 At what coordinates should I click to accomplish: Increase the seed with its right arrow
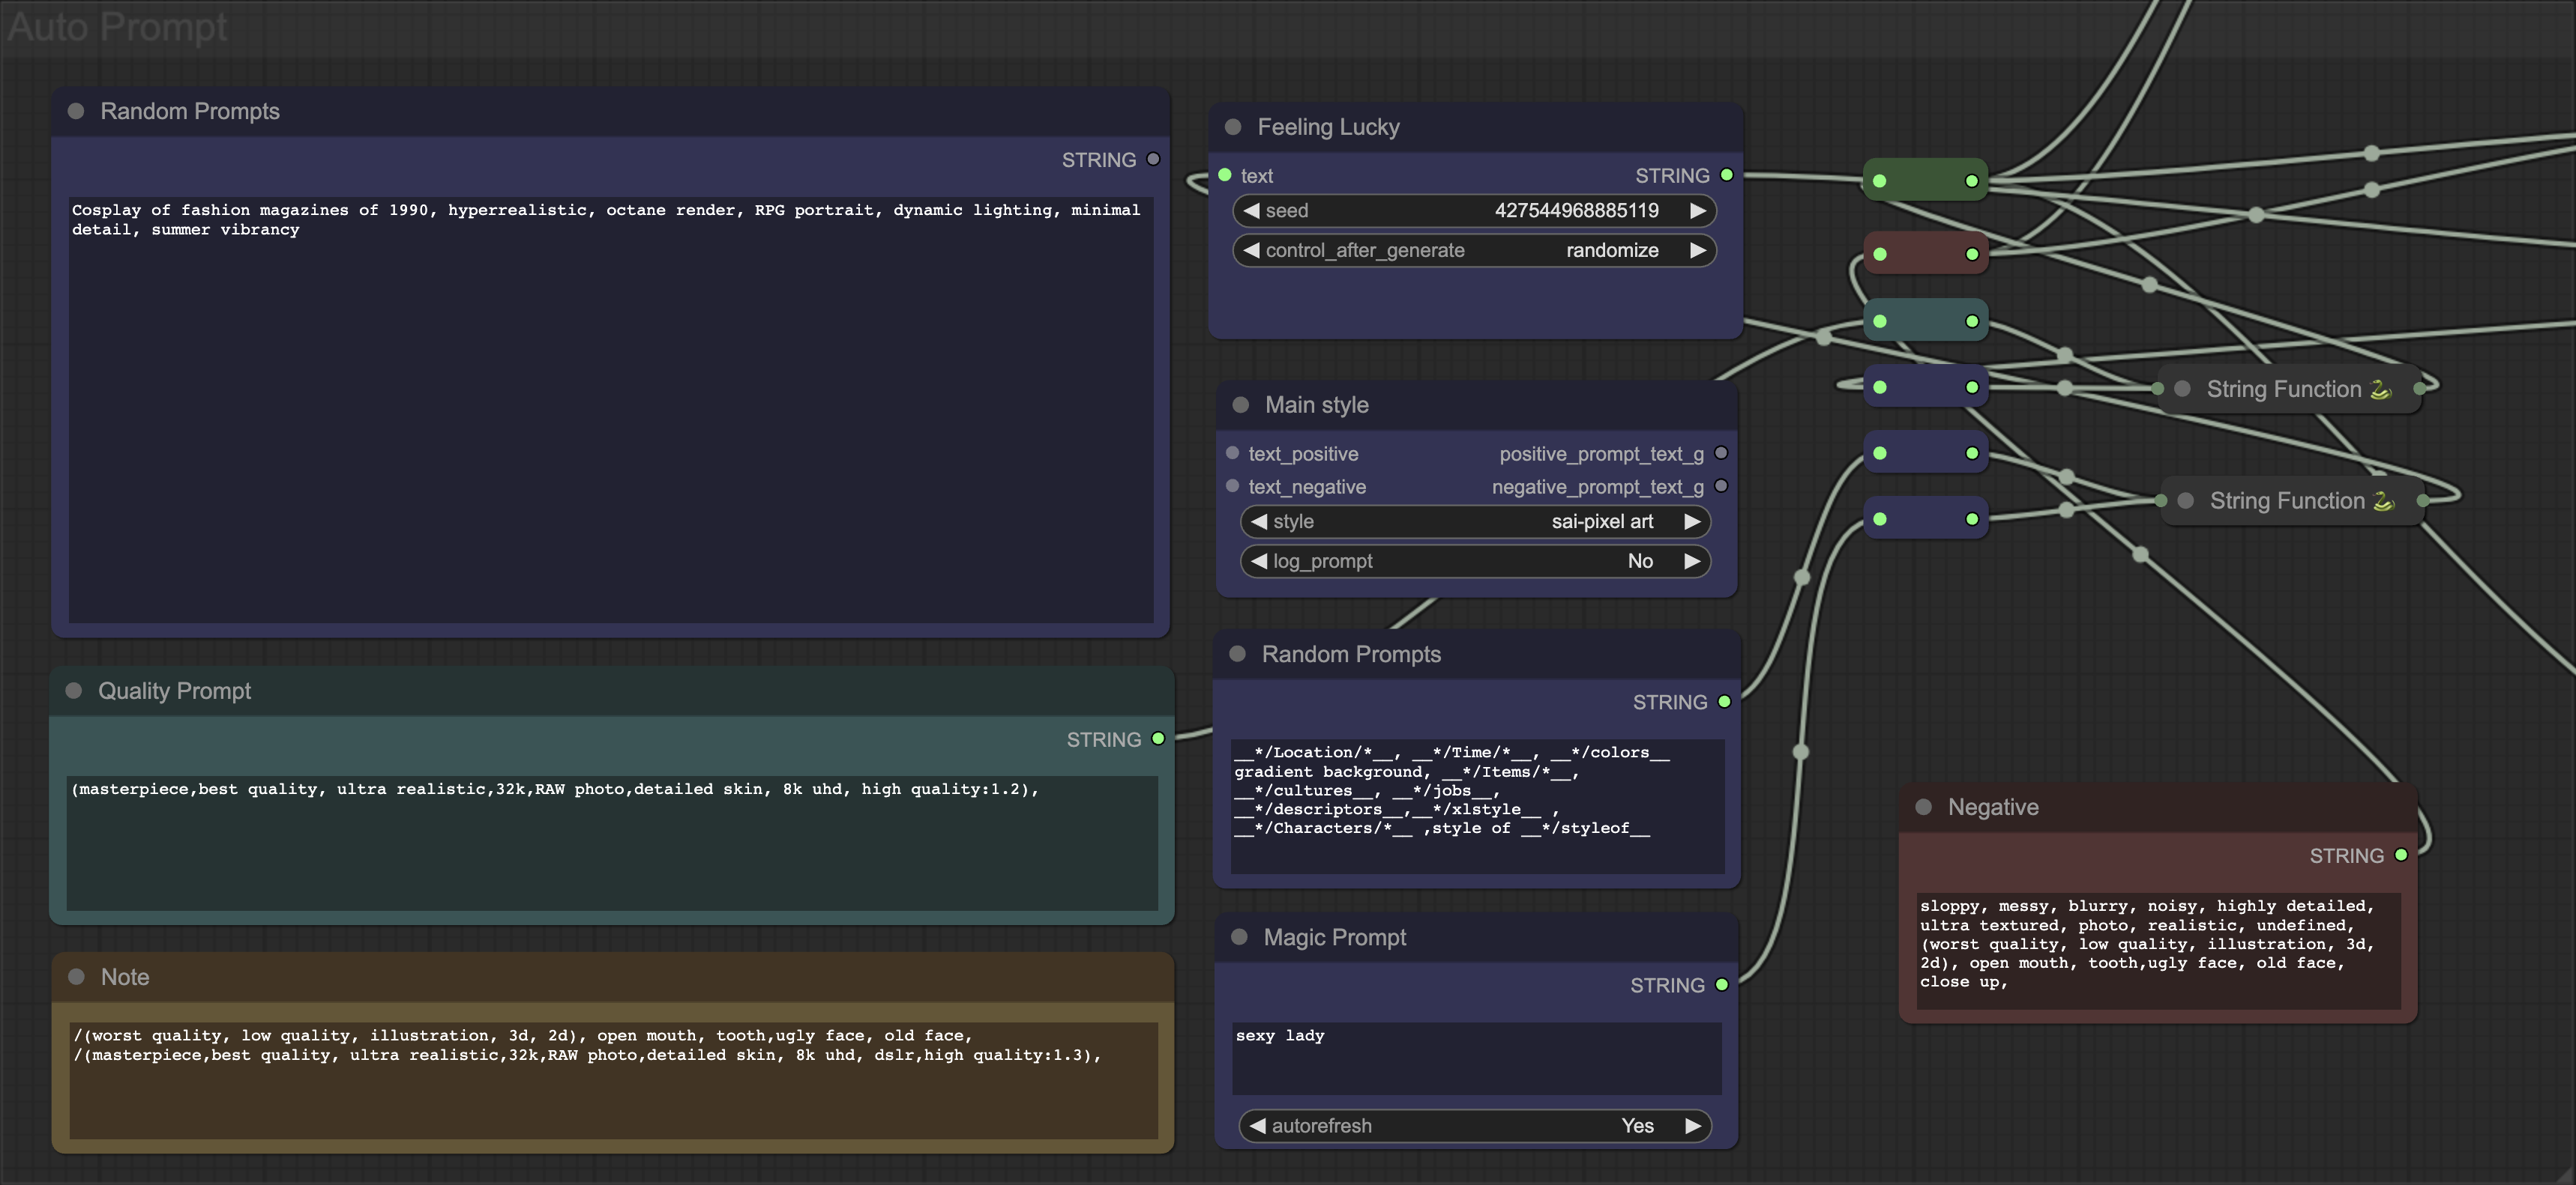pos(1698,210)
